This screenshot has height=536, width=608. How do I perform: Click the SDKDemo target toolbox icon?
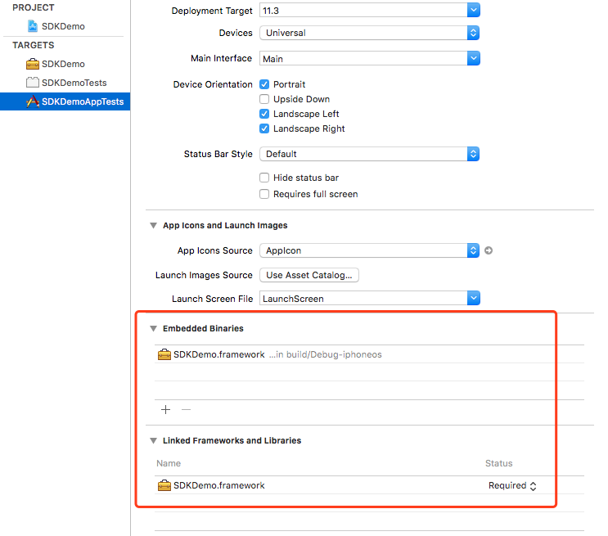pyautogui.click(x=33, y=64)
